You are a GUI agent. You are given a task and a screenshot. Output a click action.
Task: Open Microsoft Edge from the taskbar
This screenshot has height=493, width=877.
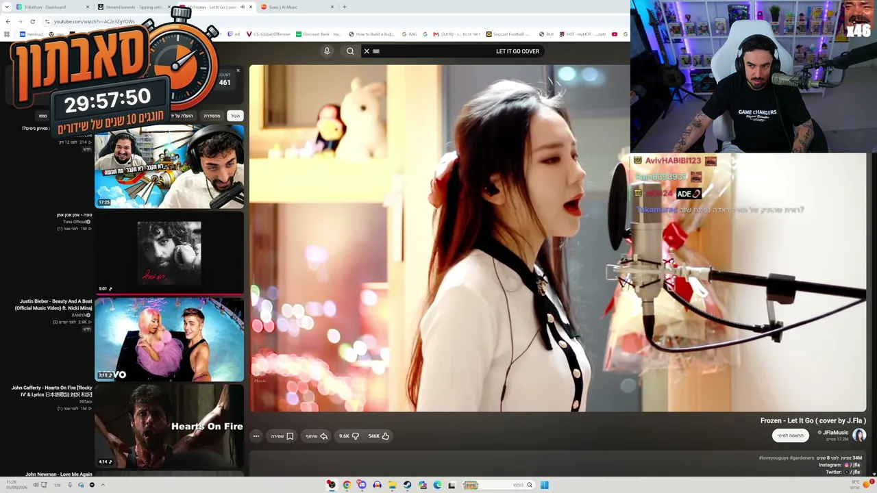point(437,485)
